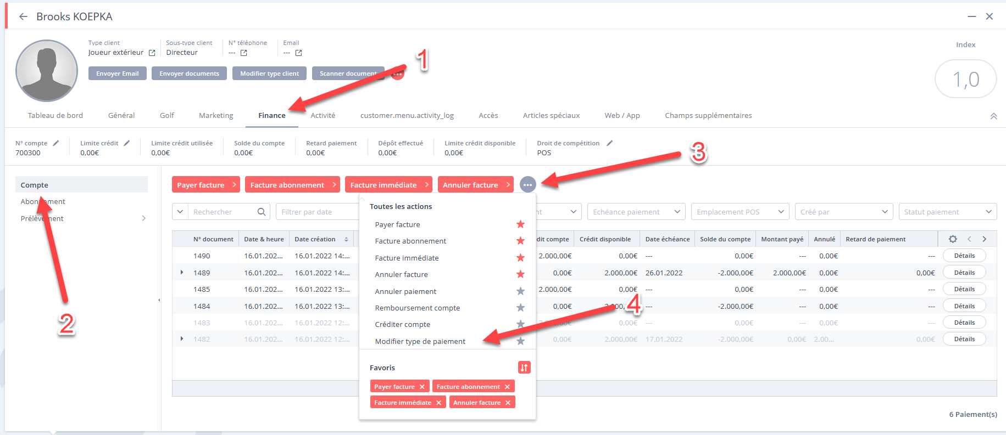Unfavorite the star next to Payer facture
Screen dimensions: 1006x435
coord(520,224)
